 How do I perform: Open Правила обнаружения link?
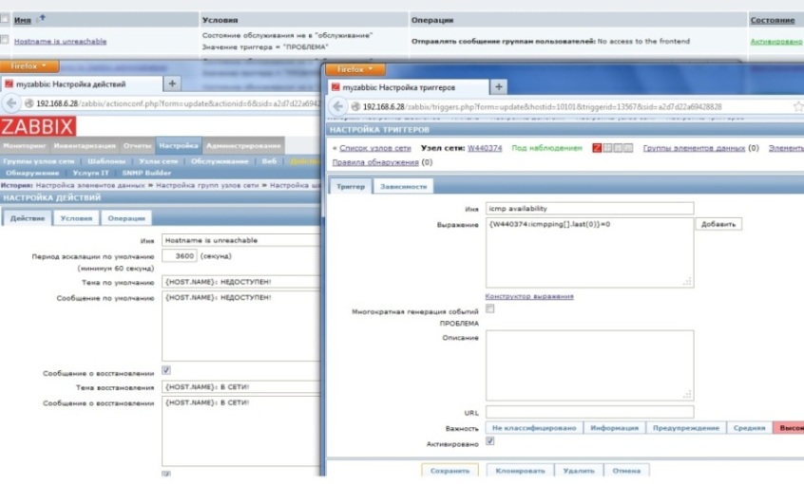click(x=375, y=162)
